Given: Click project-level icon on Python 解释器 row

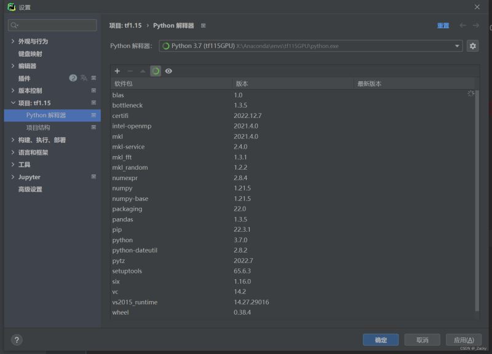Looking at the screenshot, I should coord(93,116).
